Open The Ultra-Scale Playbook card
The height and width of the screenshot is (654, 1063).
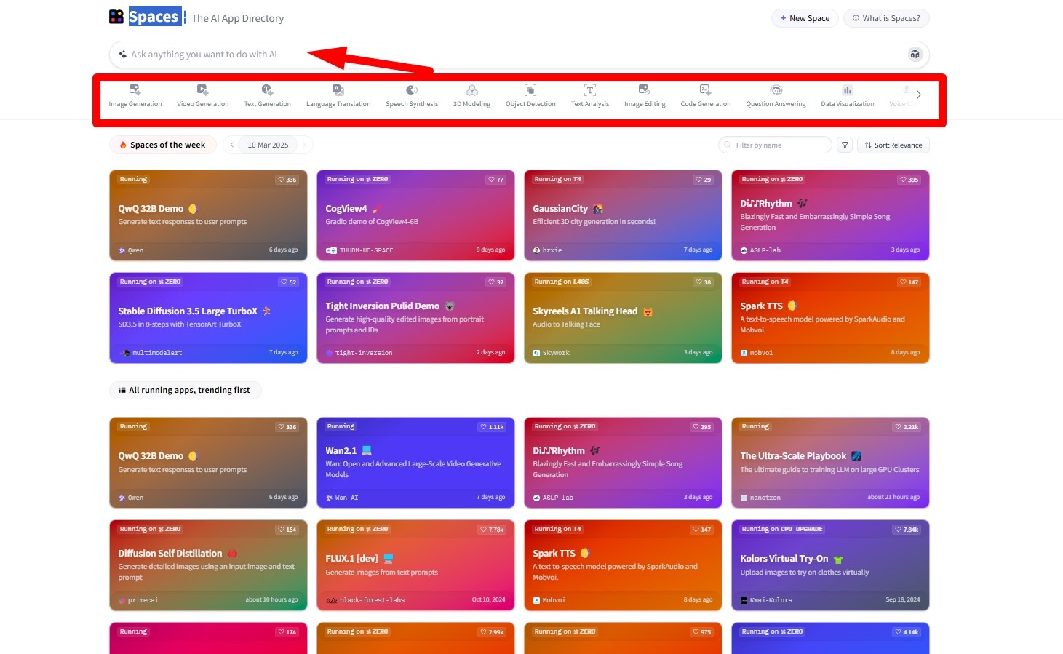pyautogui.click(x=830, y=463)
